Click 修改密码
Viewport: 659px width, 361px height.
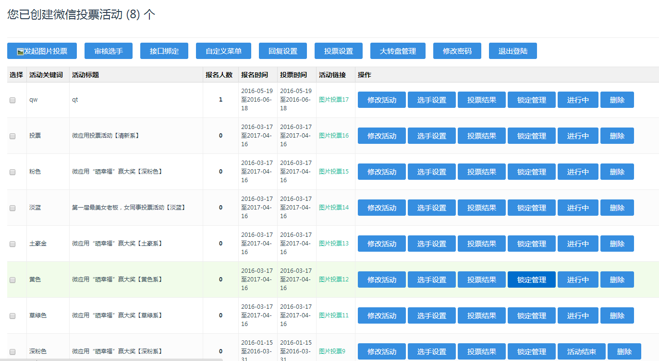tap(457, 50)
